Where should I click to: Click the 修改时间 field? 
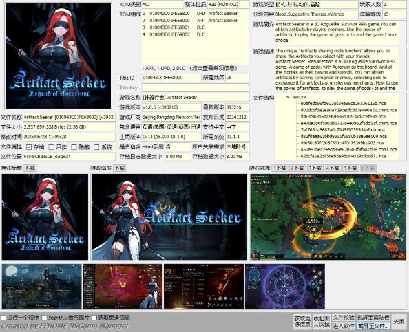(x=69, y=137)
